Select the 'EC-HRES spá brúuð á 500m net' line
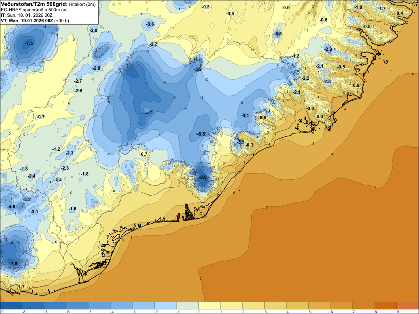Viewport: 419px width, 314px height. (x=34, y=10)
